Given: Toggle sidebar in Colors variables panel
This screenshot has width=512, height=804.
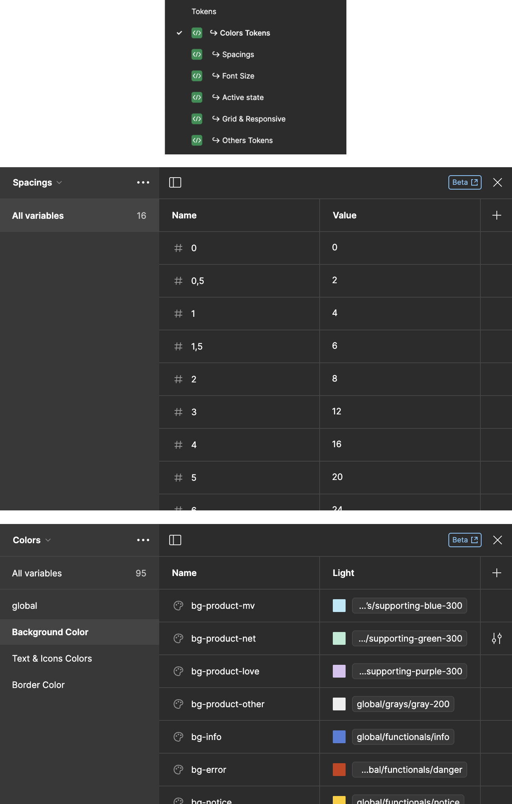Looking at the screenshot, I should pos(175,540).
